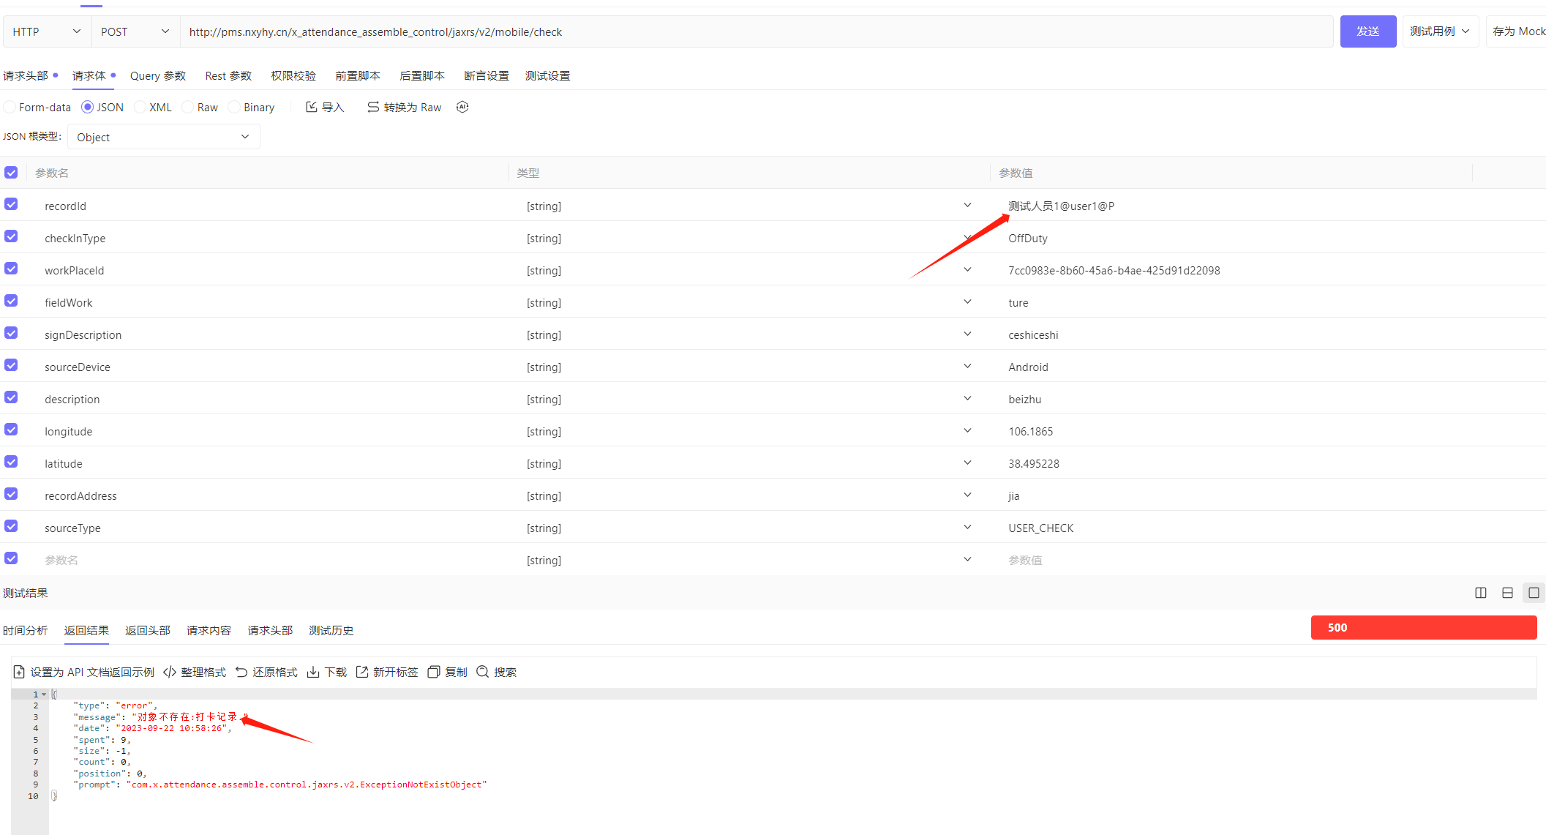Toggle the select-all parameters checkbox
This screenshot has height=835, width=1546.
click(x=11, y=173)
